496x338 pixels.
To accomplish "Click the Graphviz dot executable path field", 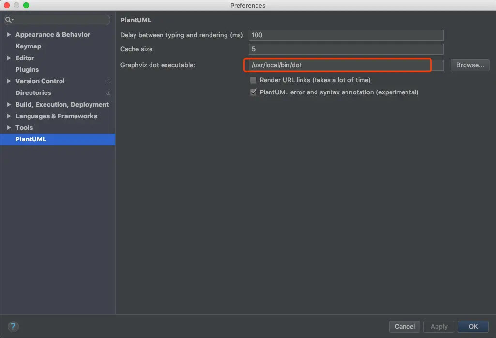I will [346, 65].
